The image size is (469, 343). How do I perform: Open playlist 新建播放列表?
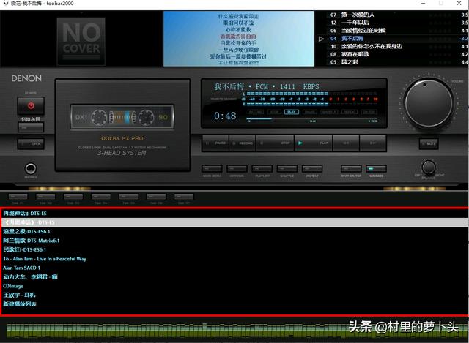point(234,304)
